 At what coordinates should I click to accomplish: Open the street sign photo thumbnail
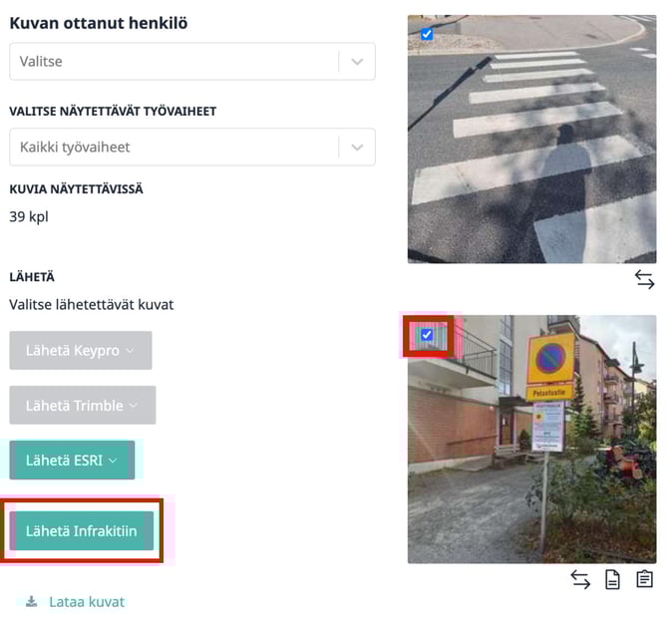click(x=531, y=440)
